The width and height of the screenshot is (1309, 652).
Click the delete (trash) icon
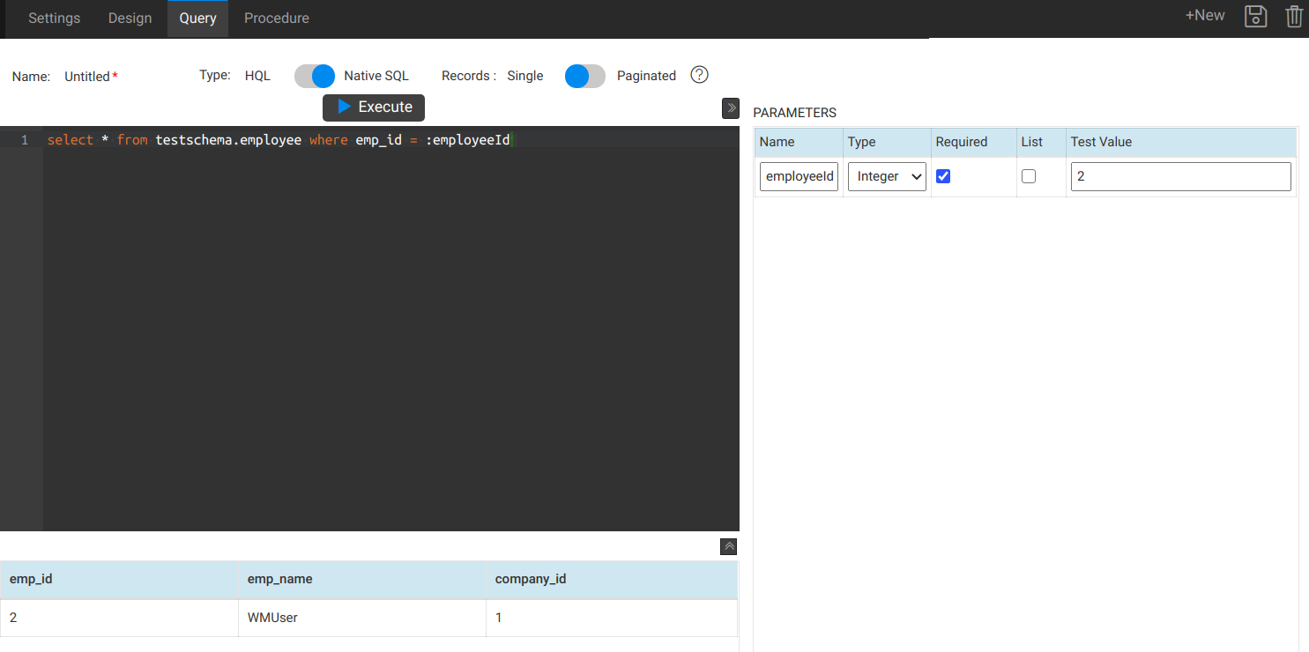point(1294,16)
